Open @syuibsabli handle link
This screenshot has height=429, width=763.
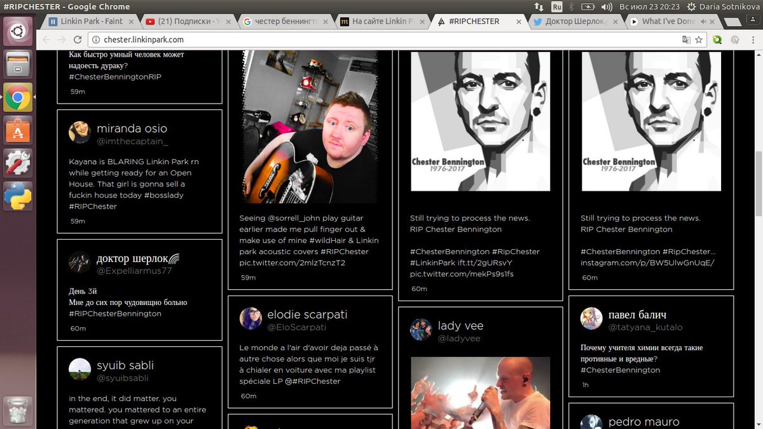[x=123, y=378]
